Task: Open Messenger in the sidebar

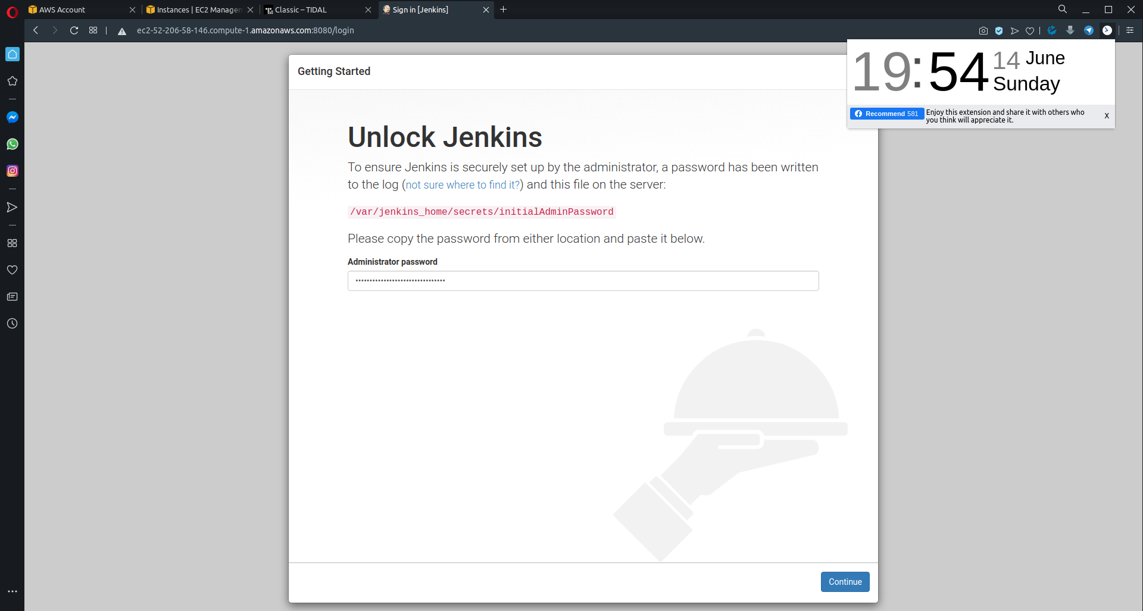Action: pos(13,117)
